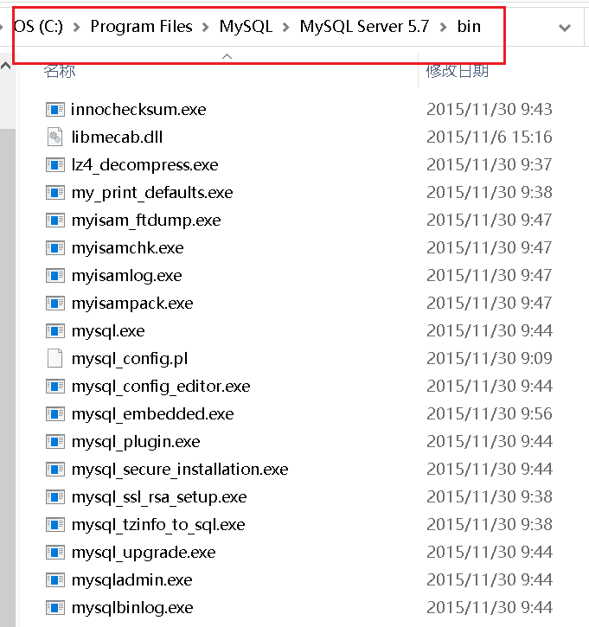This screenshot has height=627, width=589.
Task: Go to MySQL Server 5.7 breadcrumb
Action: (364, 27)
